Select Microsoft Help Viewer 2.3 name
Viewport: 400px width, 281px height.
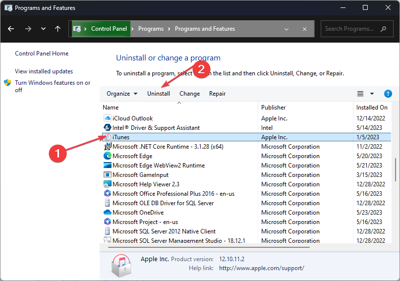(x=146, y=184)
